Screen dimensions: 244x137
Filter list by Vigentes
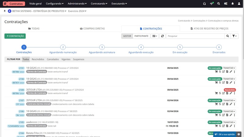pos(66,59)
